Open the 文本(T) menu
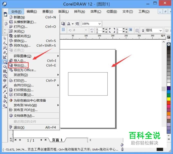Viewport: 173px width, 154px height. (128, 11)
